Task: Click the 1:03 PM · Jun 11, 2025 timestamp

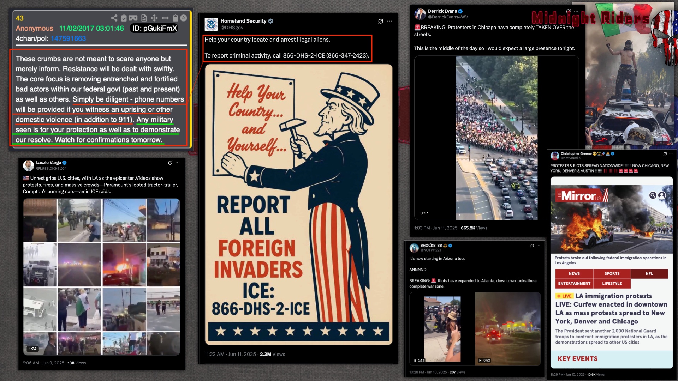Action: coord(436,228)
